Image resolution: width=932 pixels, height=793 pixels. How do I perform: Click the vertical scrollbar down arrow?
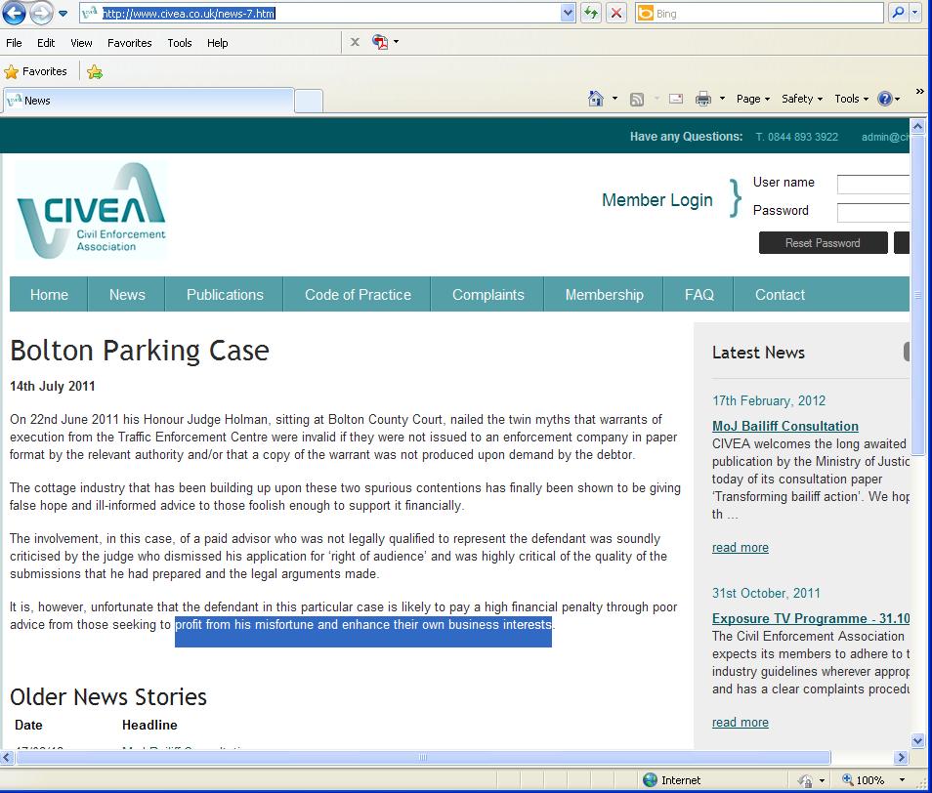click(917, 740)
